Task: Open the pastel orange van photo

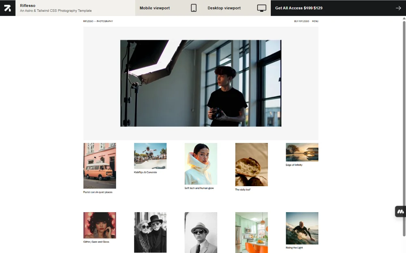Action: coord(100,166)
